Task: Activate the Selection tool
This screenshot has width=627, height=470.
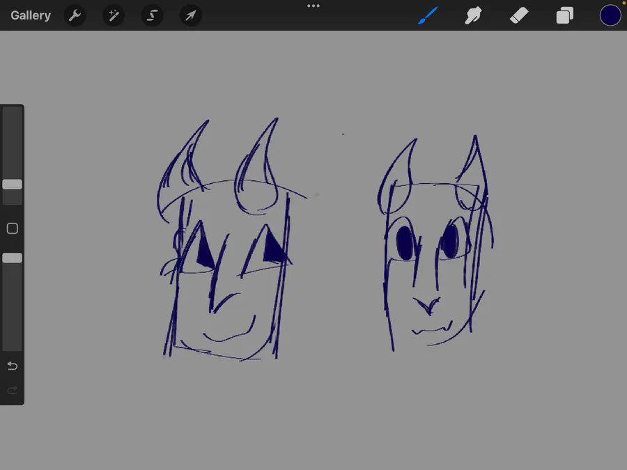Action: [x=152, y=15]
